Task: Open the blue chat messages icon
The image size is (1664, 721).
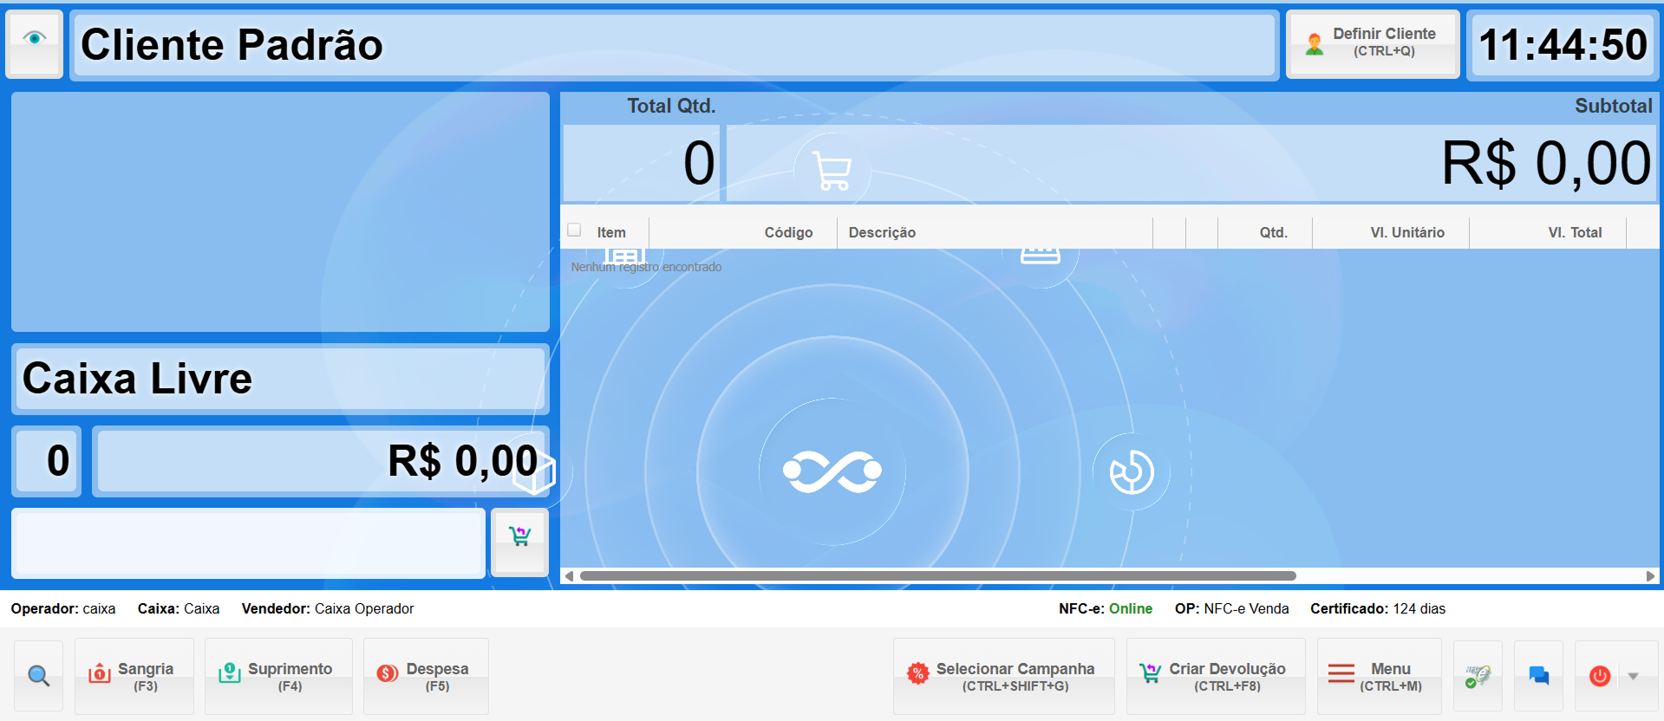Action: pyautogui.click(x=1538, y=676)
